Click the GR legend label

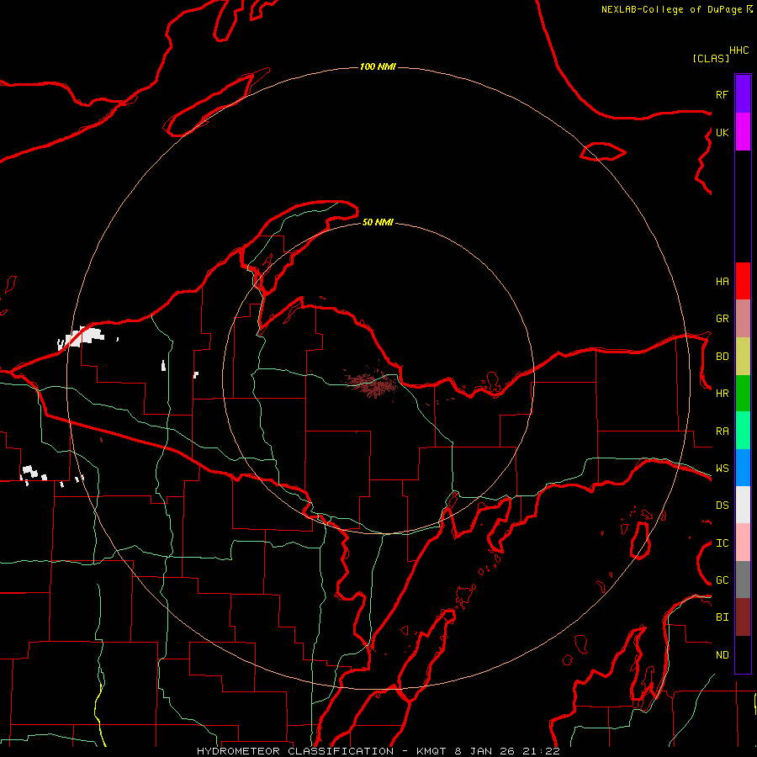(x=722, y=319)
